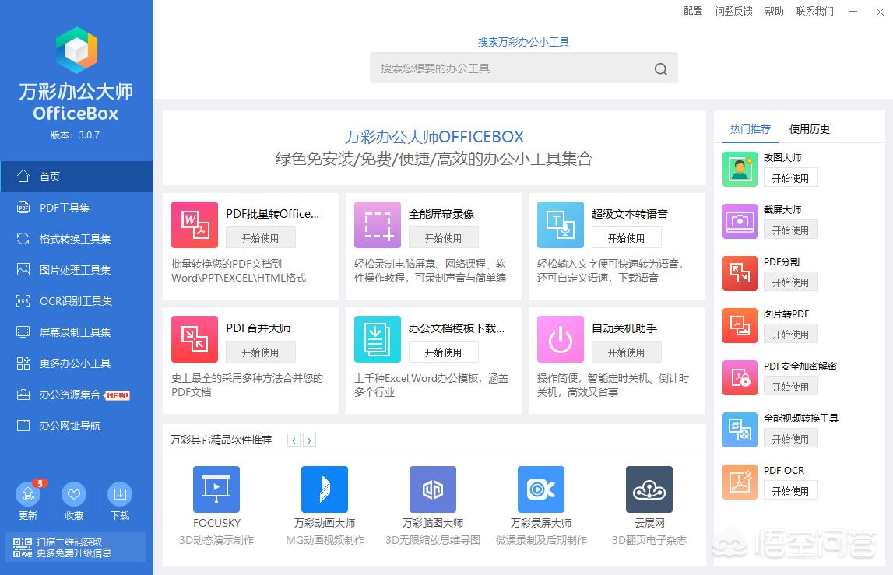This screenshot has height=575, width=893.
Task: Switch to the 使用历史 tab
Action: tap(810, 129)
